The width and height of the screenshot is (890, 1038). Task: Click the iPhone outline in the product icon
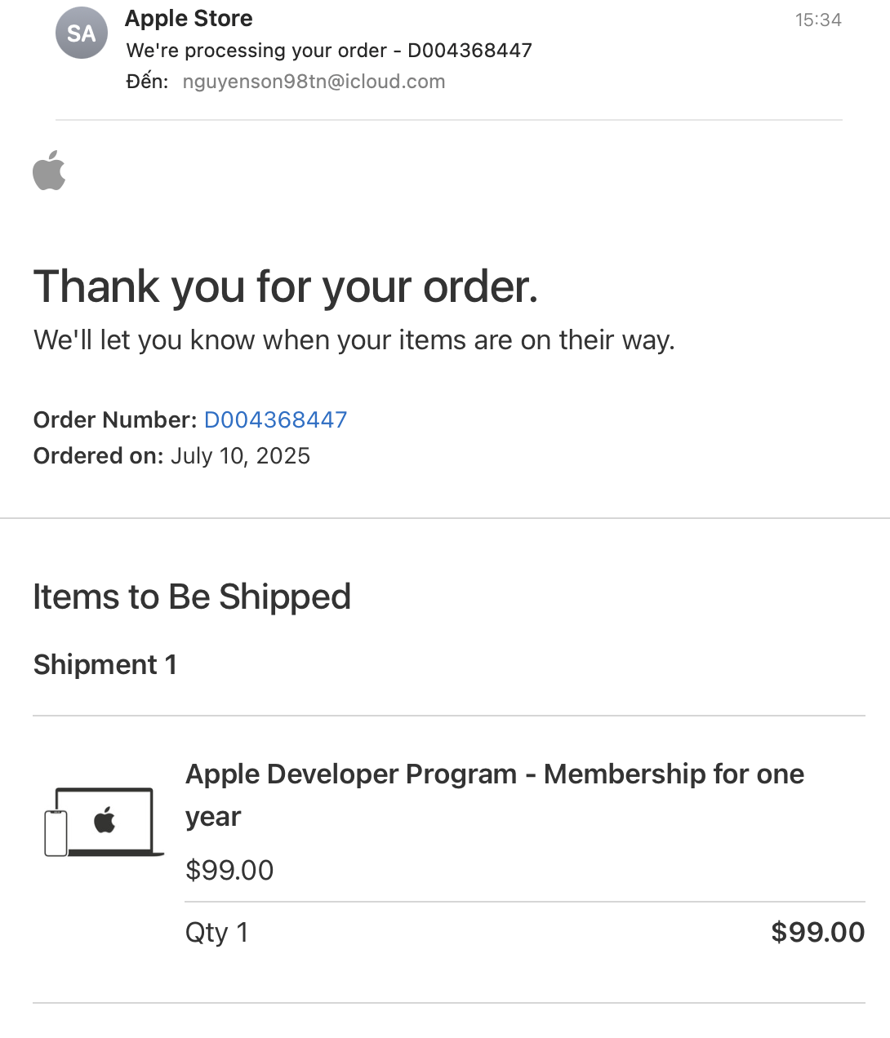pyautogui.click(x=56, y=833)
